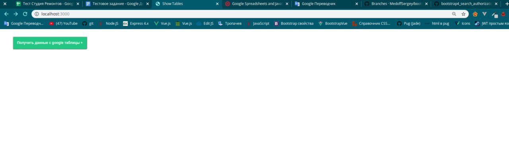509x155 pixels.
Task: Open the Bootstrap свойства bookmark
Action: click(293, 23)
